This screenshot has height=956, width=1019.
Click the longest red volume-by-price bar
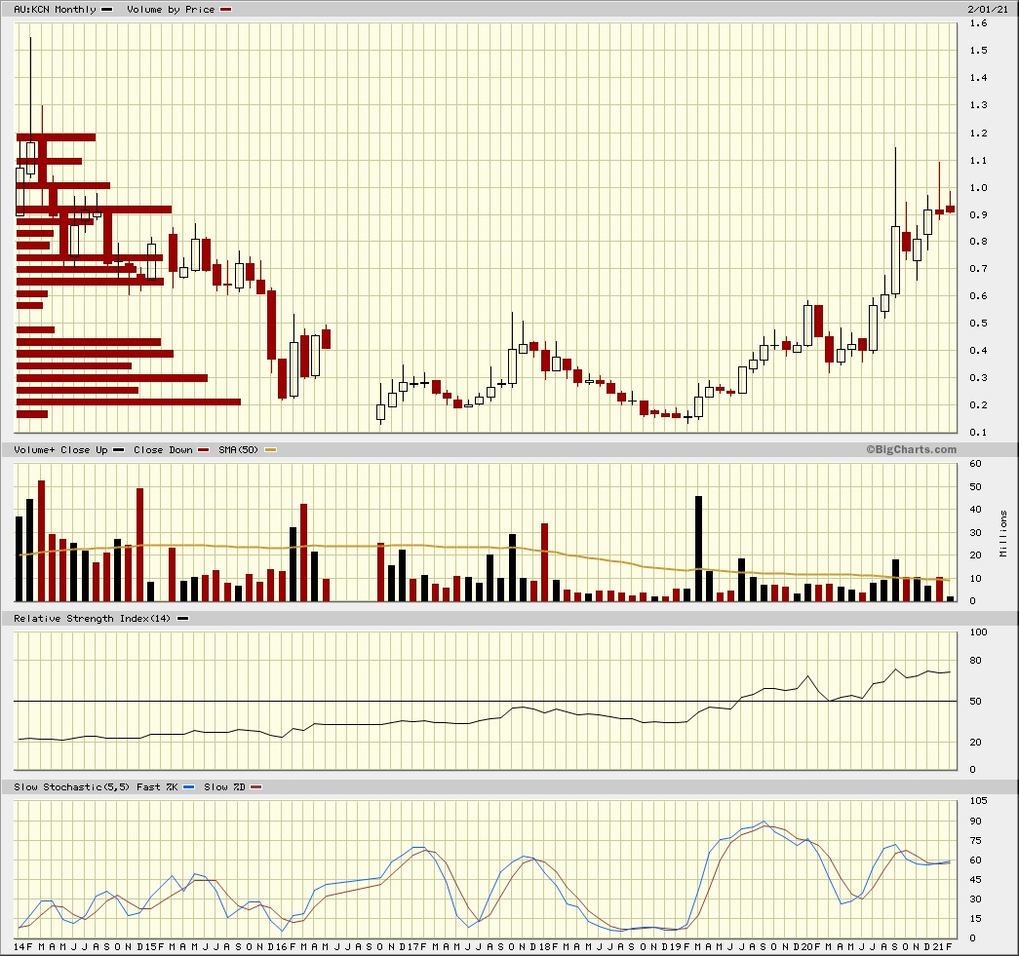point(129,402)
